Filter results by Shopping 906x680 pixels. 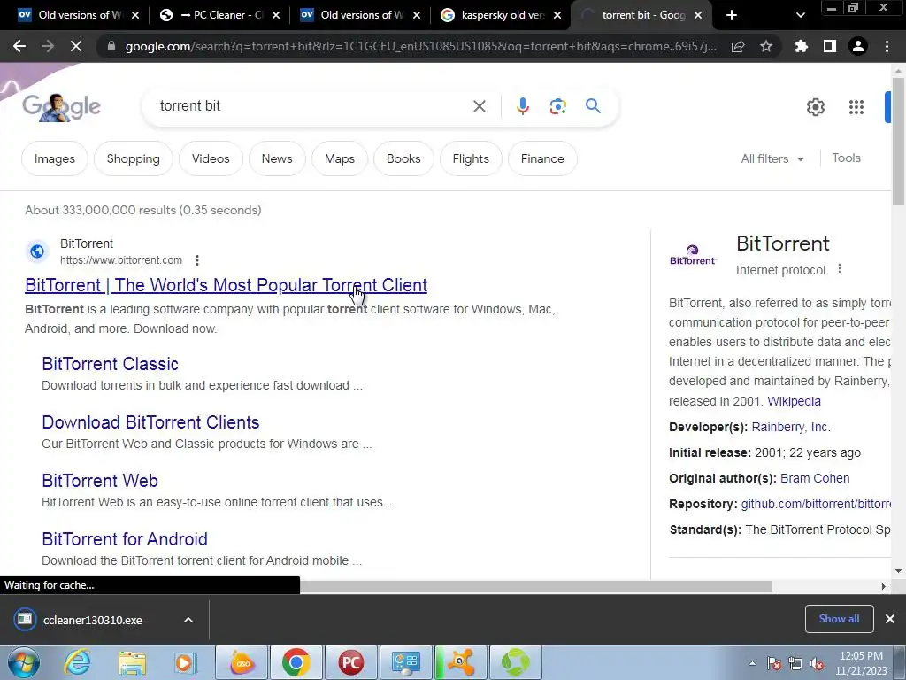pyautogui.click(x=133, y=158)
